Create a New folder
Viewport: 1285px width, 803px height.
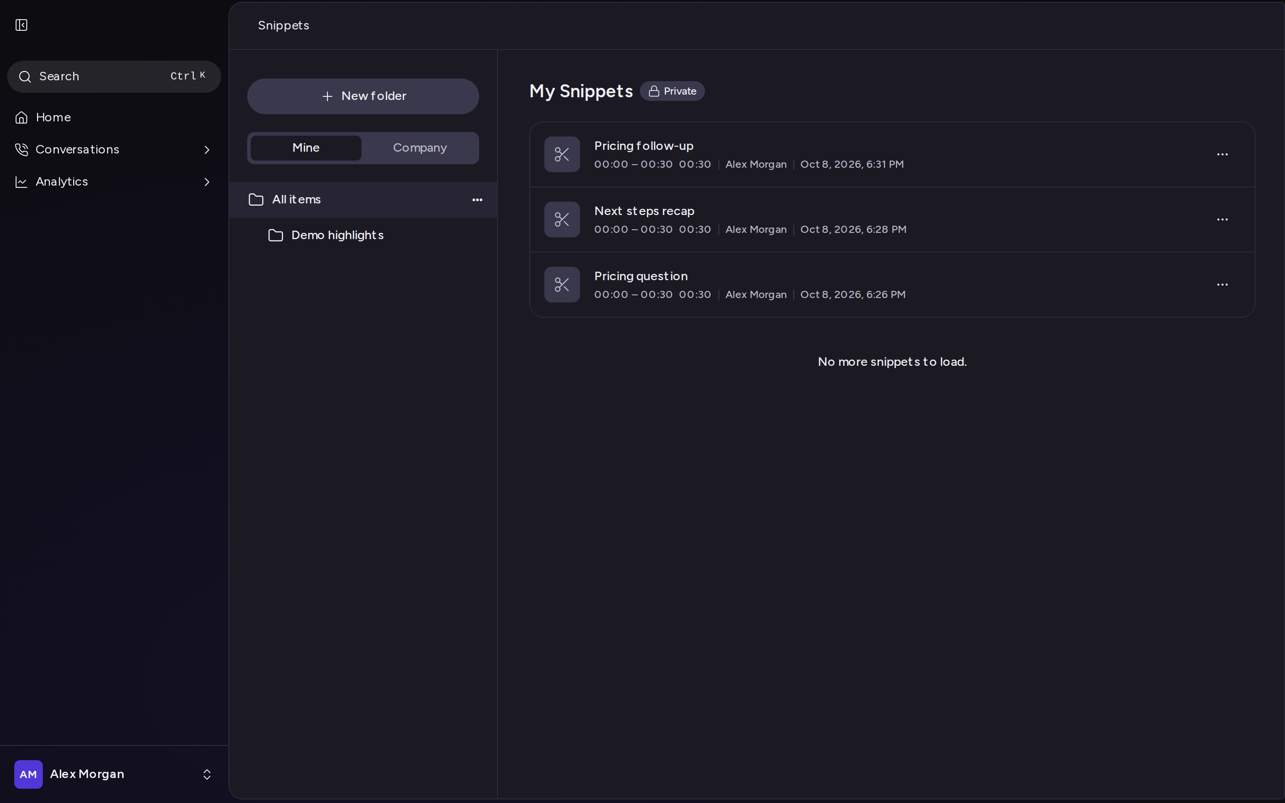click(x=363, y=96)
